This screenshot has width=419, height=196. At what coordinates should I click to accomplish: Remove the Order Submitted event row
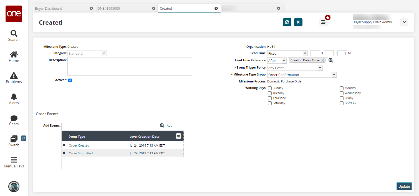point(64,153)
